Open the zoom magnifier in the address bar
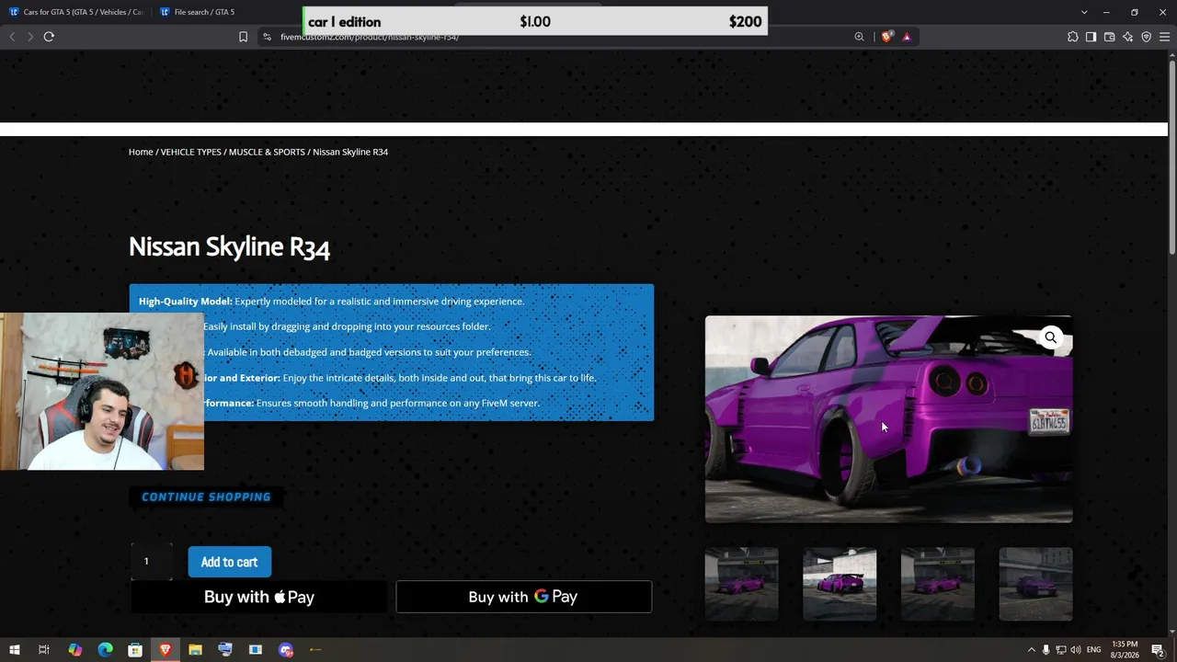This screenshot has height=662, width=1177. click(859, 37)
